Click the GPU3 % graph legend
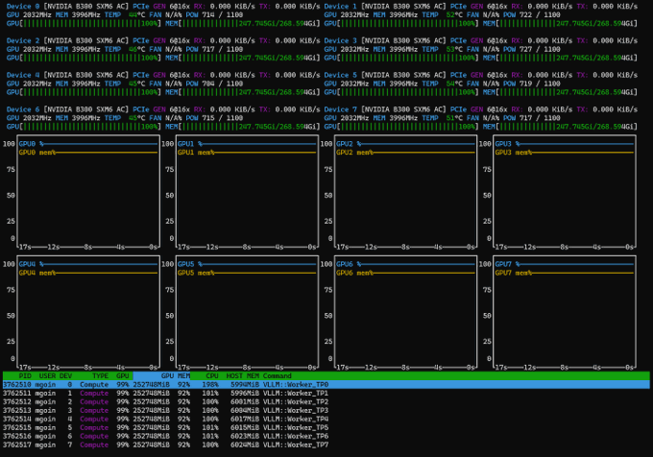The image size is (653, 457). (507, 144)
